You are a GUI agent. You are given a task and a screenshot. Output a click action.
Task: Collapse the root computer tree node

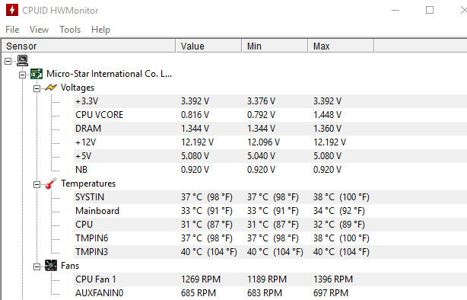point(8,61)
